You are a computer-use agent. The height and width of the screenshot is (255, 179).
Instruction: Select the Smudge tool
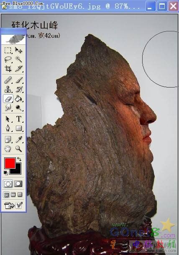click(x=8, y=108)
